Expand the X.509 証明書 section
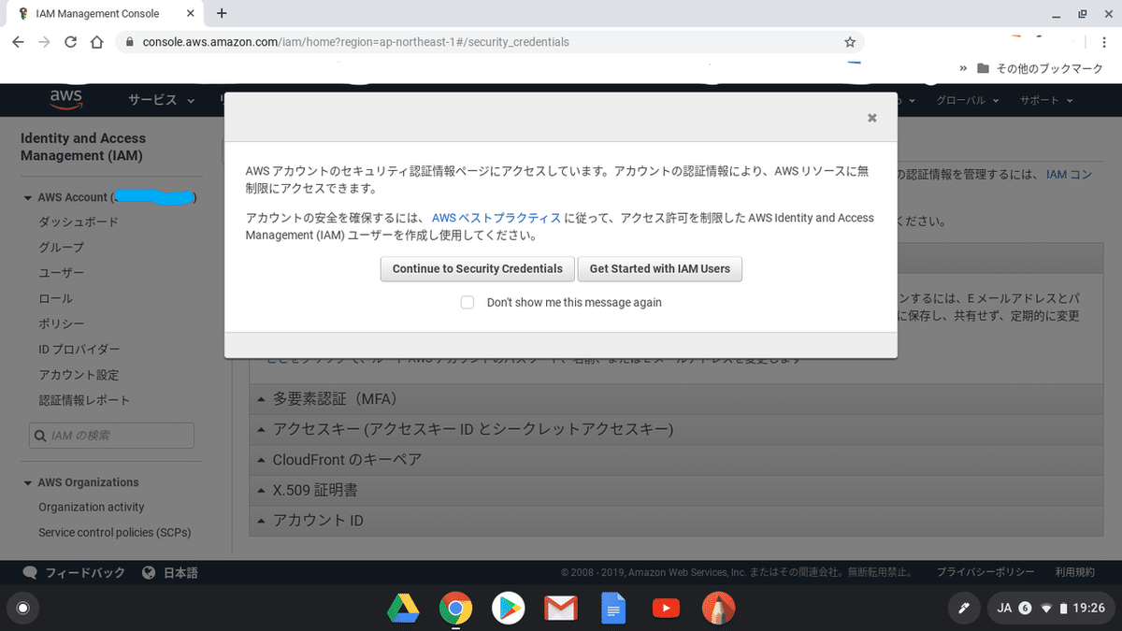 click(x=677, y=489)
